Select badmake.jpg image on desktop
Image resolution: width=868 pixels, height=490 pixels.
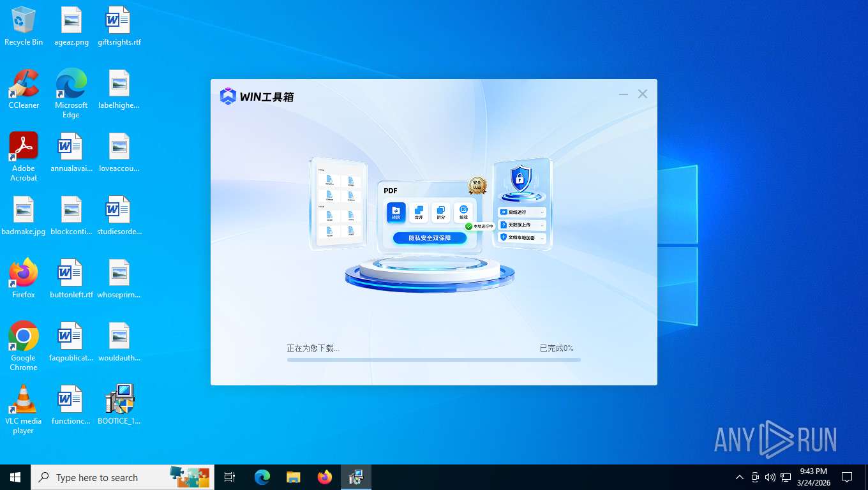coord(24,216)
